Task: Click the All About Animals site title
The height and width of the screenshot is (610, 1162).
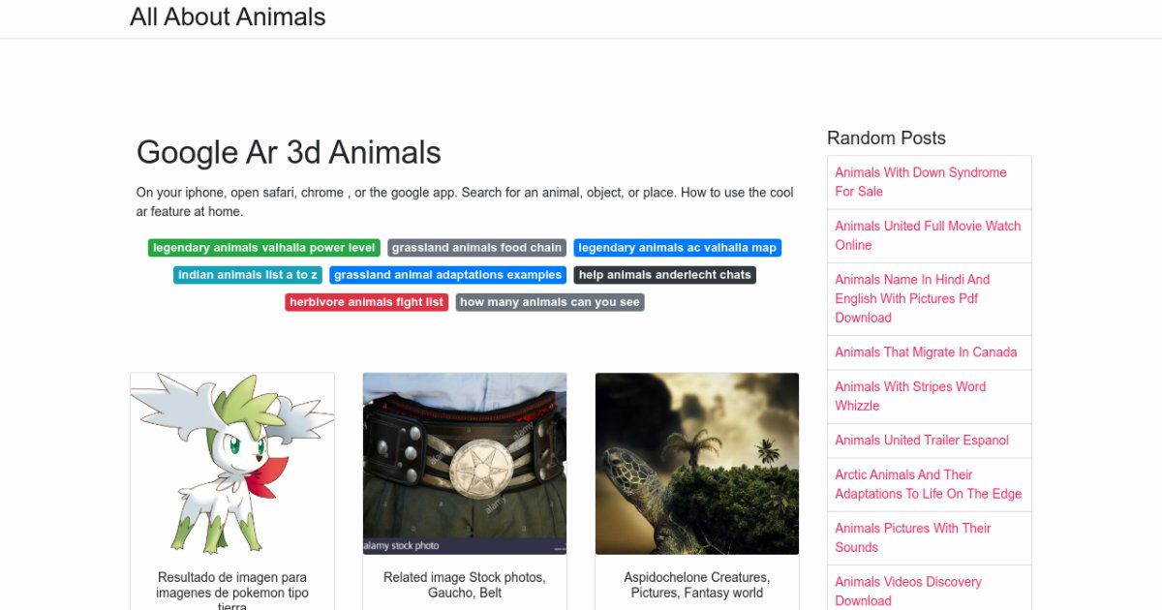Action: 228,17
